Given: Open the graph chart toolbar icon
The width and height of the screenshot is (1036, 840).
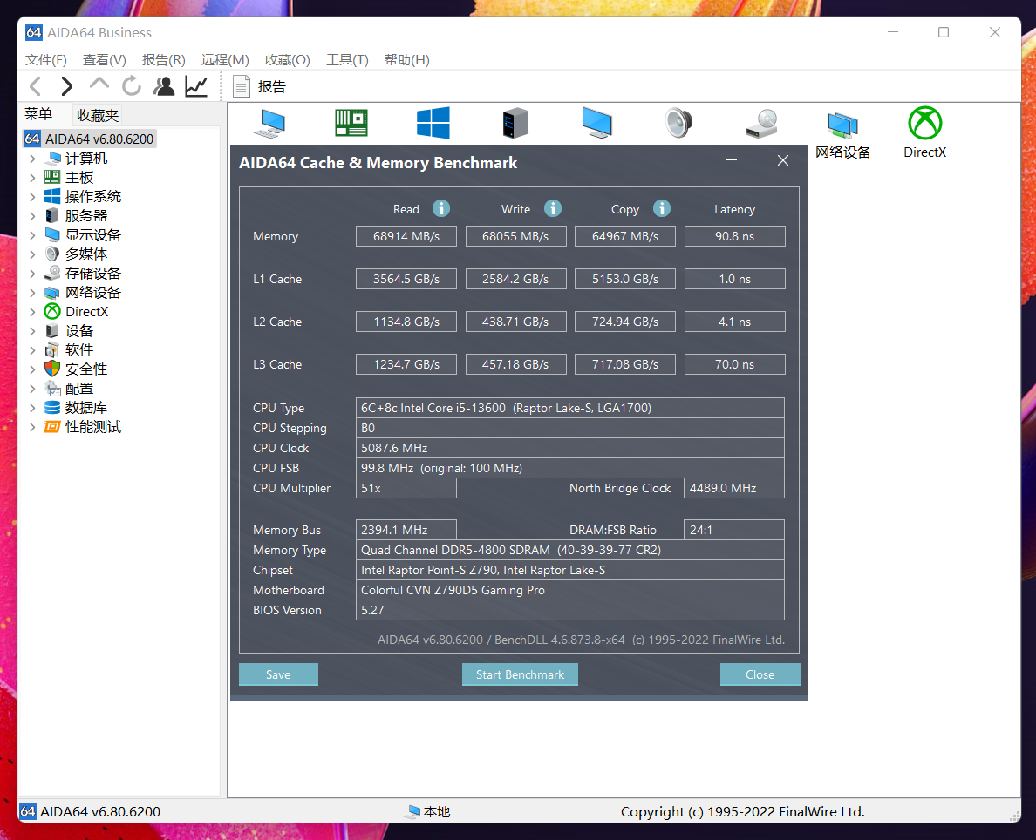Looking at the screenshot, I should pos(196,86).
